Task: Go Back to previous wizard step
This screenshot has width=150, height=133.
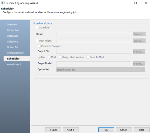Action: [53, 130]
